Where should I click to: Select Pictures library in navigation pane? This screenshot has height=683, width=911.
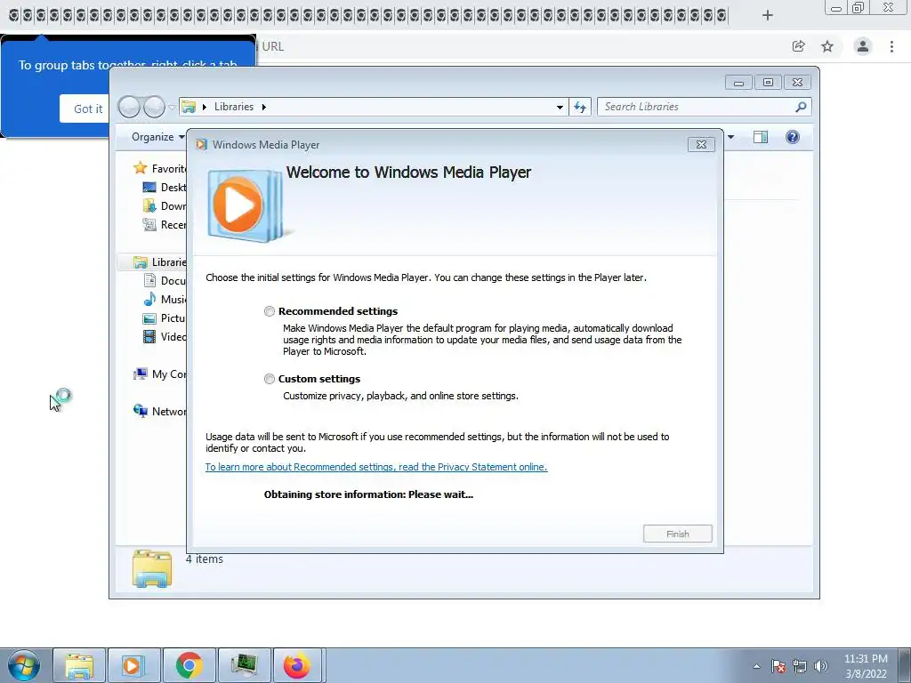[165, 318]
